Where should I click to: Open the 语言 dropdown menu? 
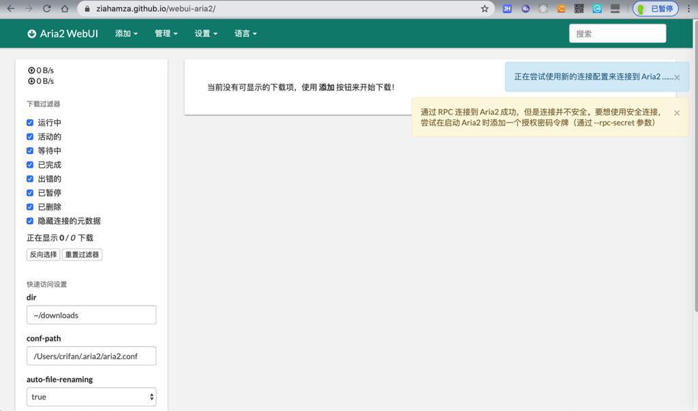click(x=245, y=33)
